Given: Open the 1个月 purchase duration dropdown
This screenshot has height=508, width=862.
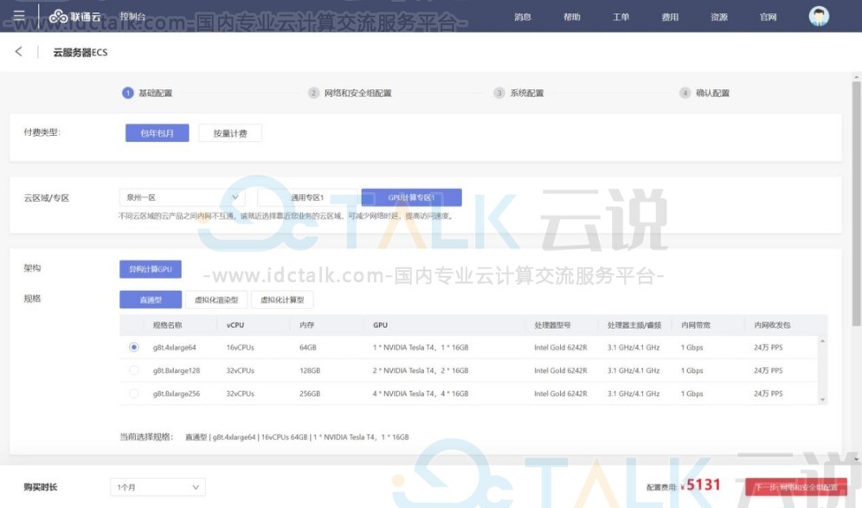Looking at the screenshot, I should (x=158, y=487).
